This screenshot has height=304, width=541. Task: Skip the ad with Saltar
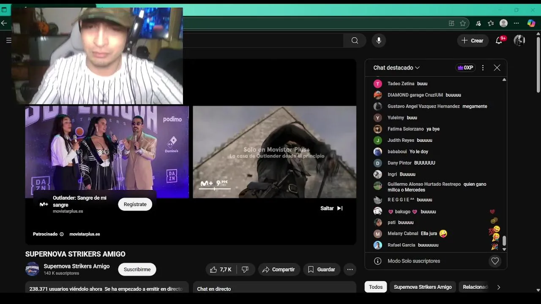[x=332, y=208]
